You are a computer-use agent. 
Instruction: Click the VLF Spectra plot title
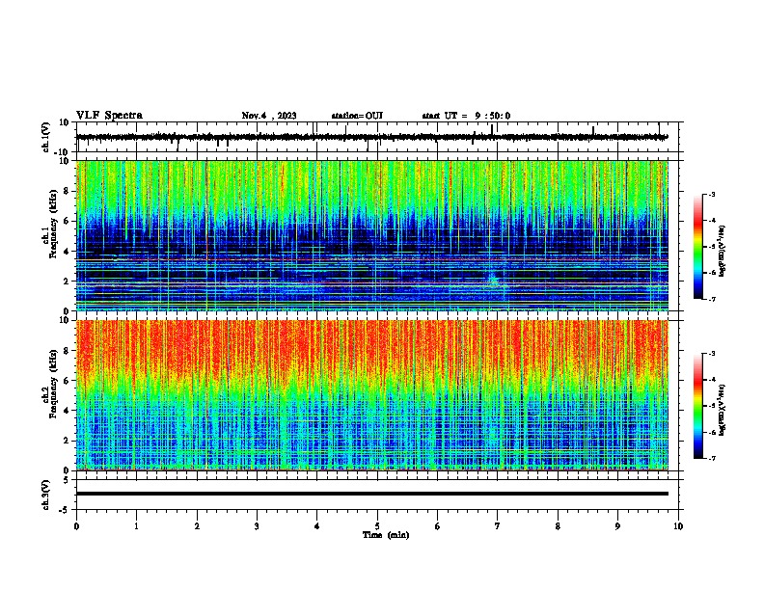click(x=109, y=116)
